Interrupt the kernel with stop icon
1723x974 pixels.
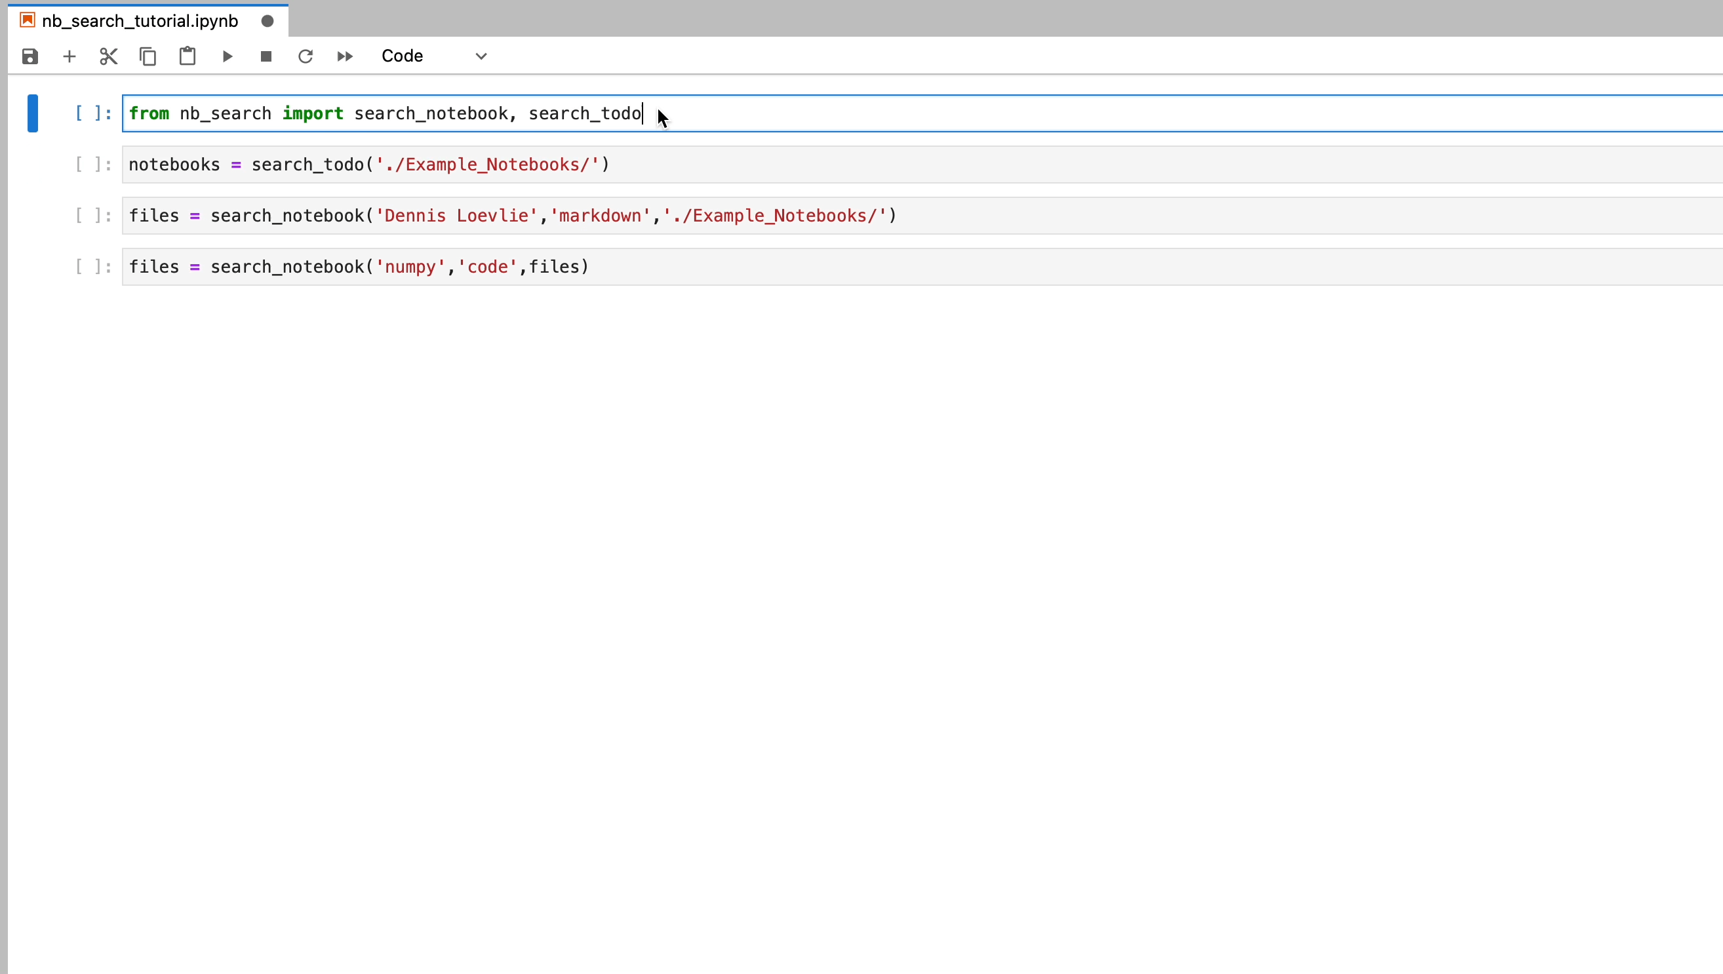266,56
